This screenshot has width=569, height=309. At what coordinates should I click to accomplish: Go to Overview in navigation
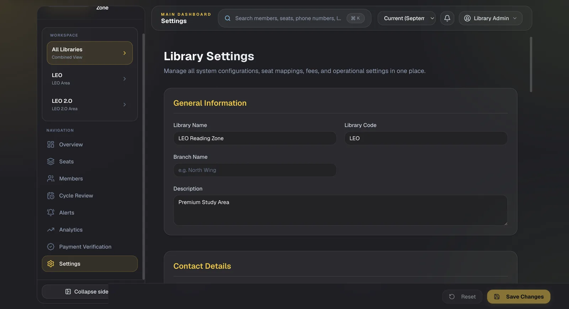[x=90, y=145]
